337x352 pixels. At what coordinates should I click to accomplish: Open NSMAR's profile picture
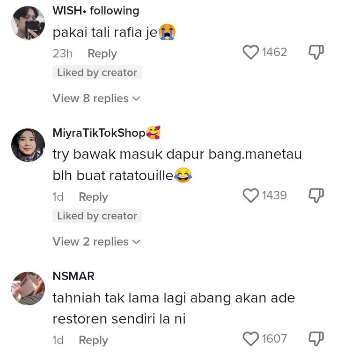tap(28, 289)
